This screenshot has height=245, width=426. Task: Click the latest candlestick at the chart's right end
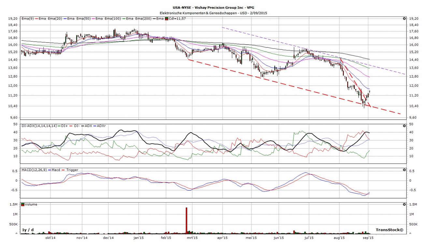370,93
